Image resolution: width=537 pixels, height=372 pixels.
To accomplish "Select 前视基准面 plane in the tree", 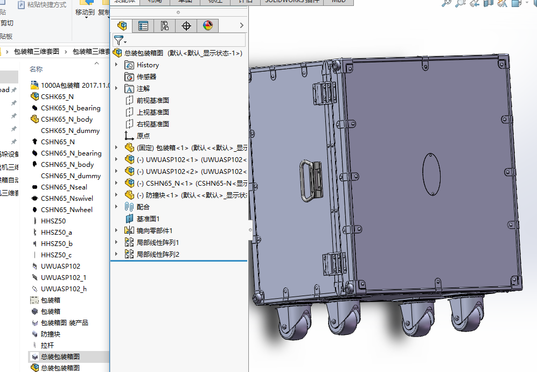I will click(152, 100).
